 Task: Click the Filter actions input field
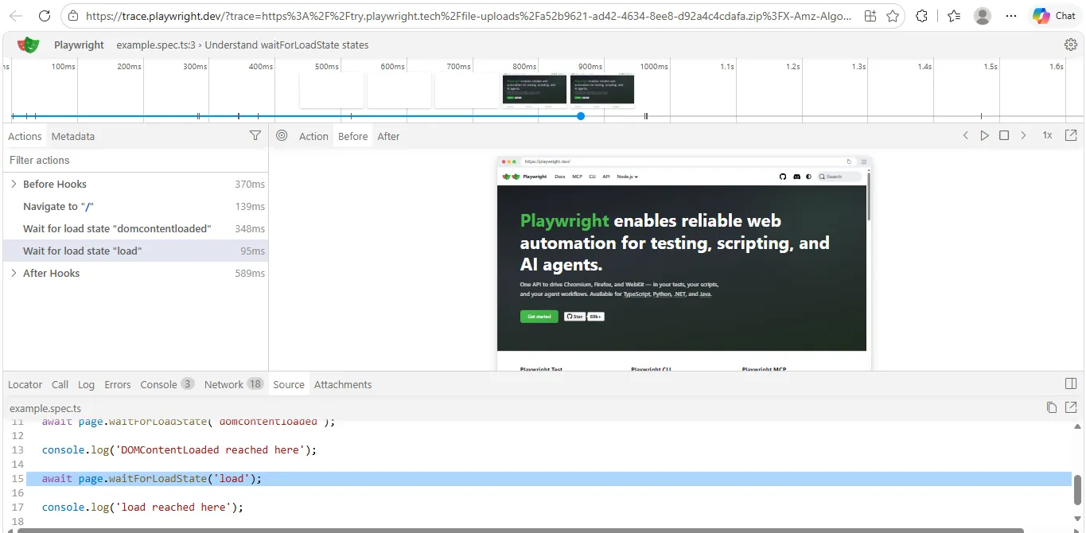click(135, 160)
